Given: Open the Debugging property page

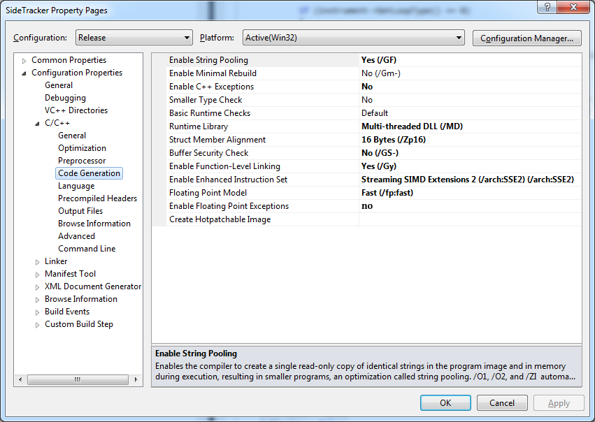Looking at the screenshot, I should pyautogui.click(x=65, y=98).
